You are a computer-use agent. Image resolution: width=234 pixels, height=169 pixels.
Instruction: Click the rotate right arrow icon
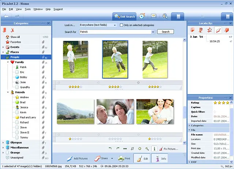117,149
